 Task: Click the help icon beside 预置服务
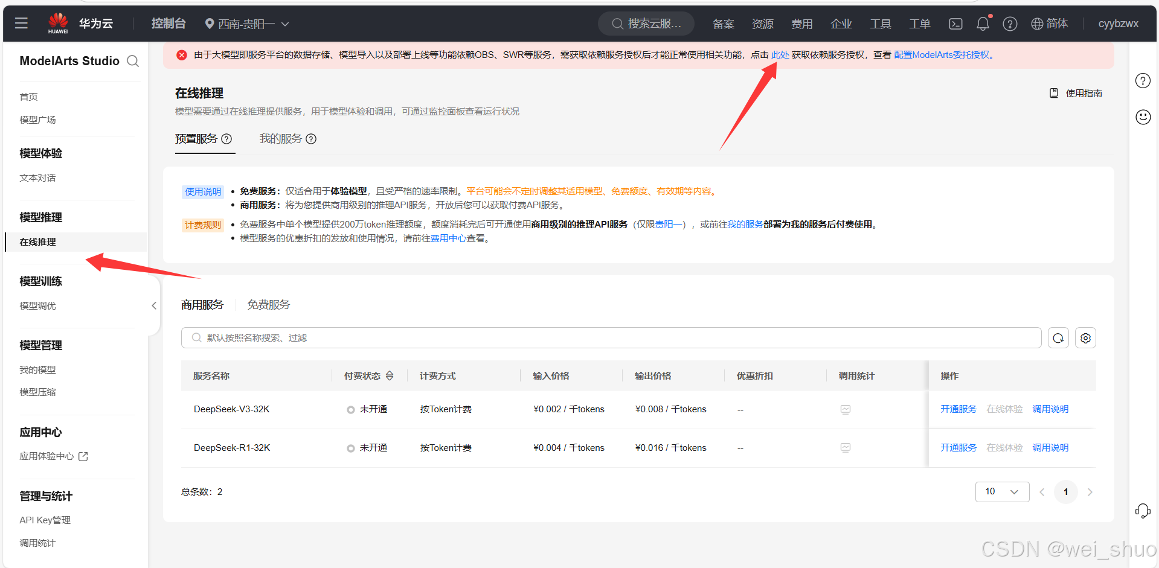(226, 139)
